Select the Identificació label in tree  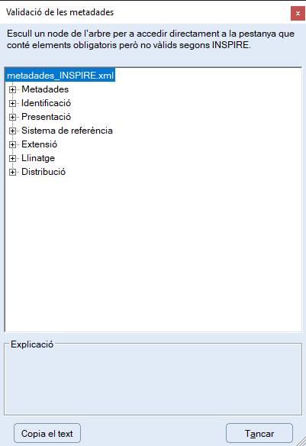46,103
